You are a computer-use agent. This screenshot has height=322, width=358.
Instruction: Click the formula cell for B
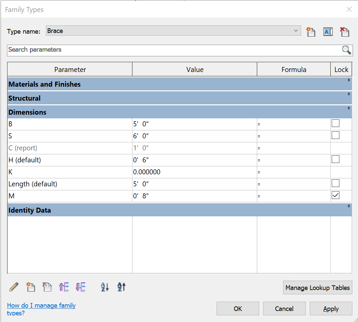294,124
